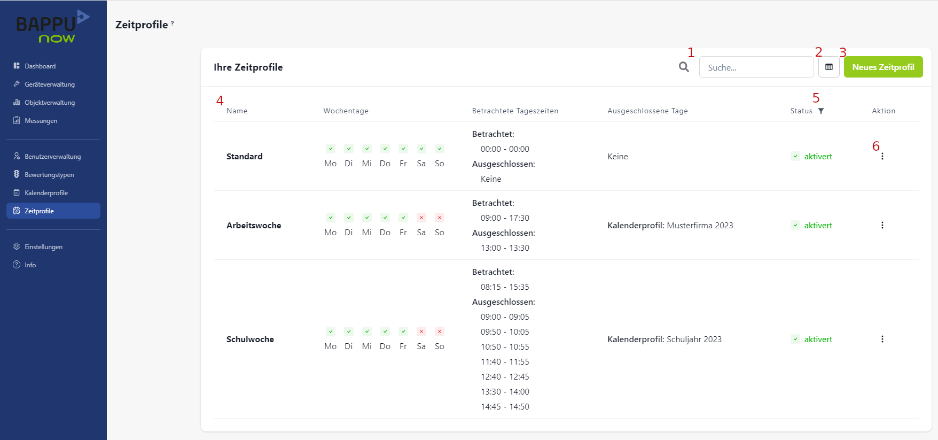Click the help question mark beside Zeitprofile

pyautogui.click(x=172, y=23)
